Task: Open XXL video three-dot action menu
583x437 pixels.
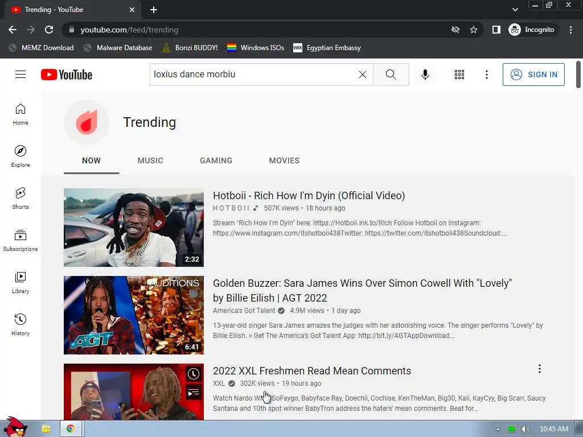Action: click(x=540, y=369)
